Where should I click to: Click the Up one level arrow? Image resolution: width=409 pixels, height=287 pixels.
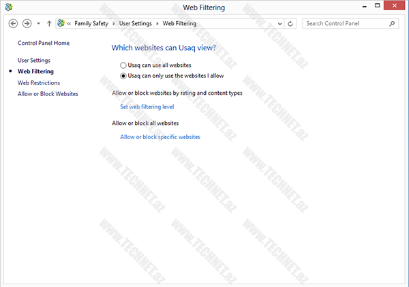[49, 23]
